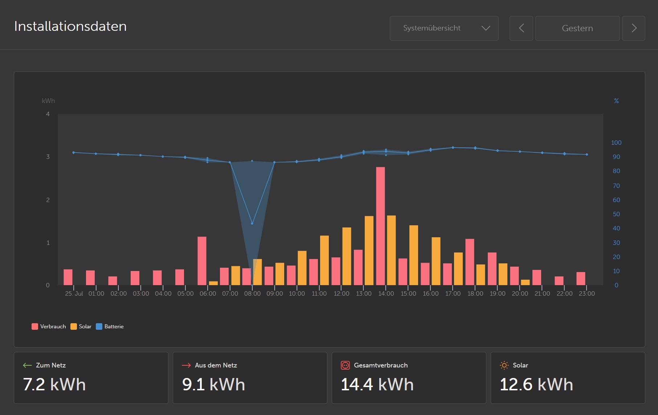Open the Gestern date range selector

pyautogui.click(x=577, y=28)
